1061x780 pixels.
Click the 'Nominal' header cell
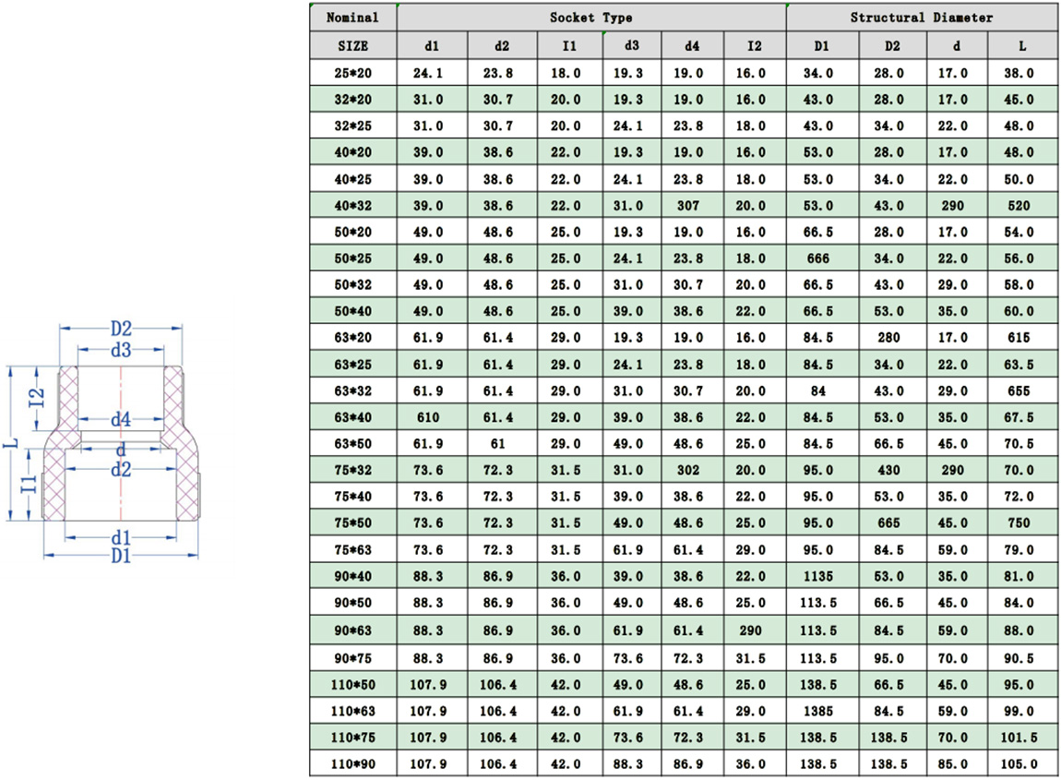click(x=352, y=18)
